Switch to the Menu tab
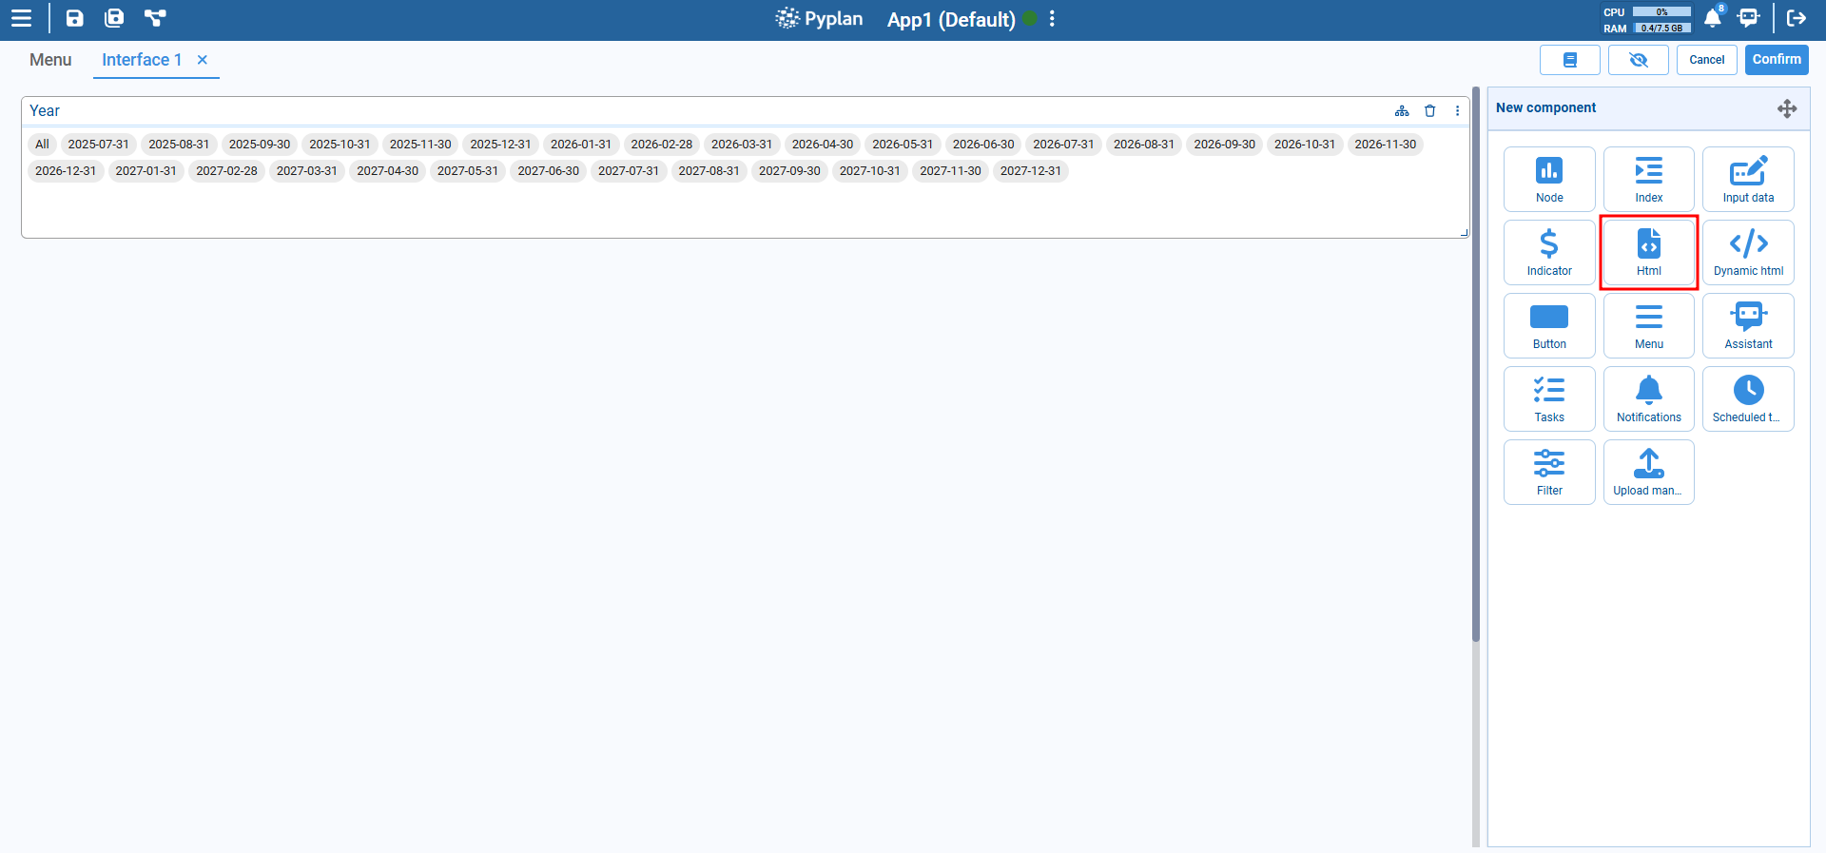The image size is (1826, 853). (x=50, y=60)
